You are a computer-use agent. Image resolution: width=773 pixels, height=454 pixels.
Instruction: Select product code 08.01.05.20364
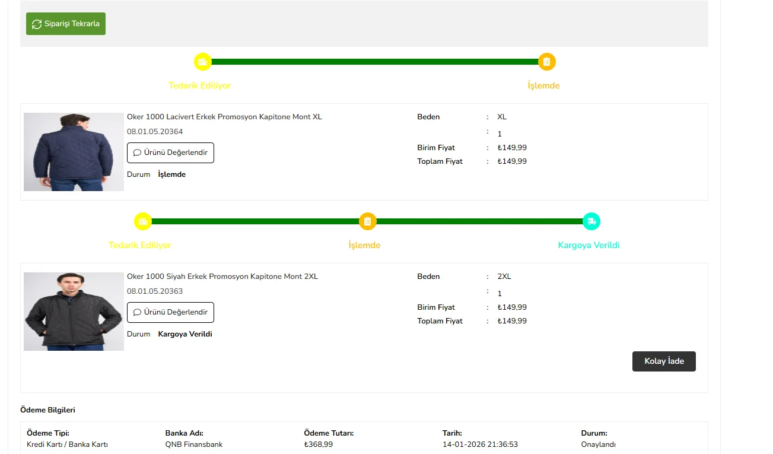(x=155, y=132)
